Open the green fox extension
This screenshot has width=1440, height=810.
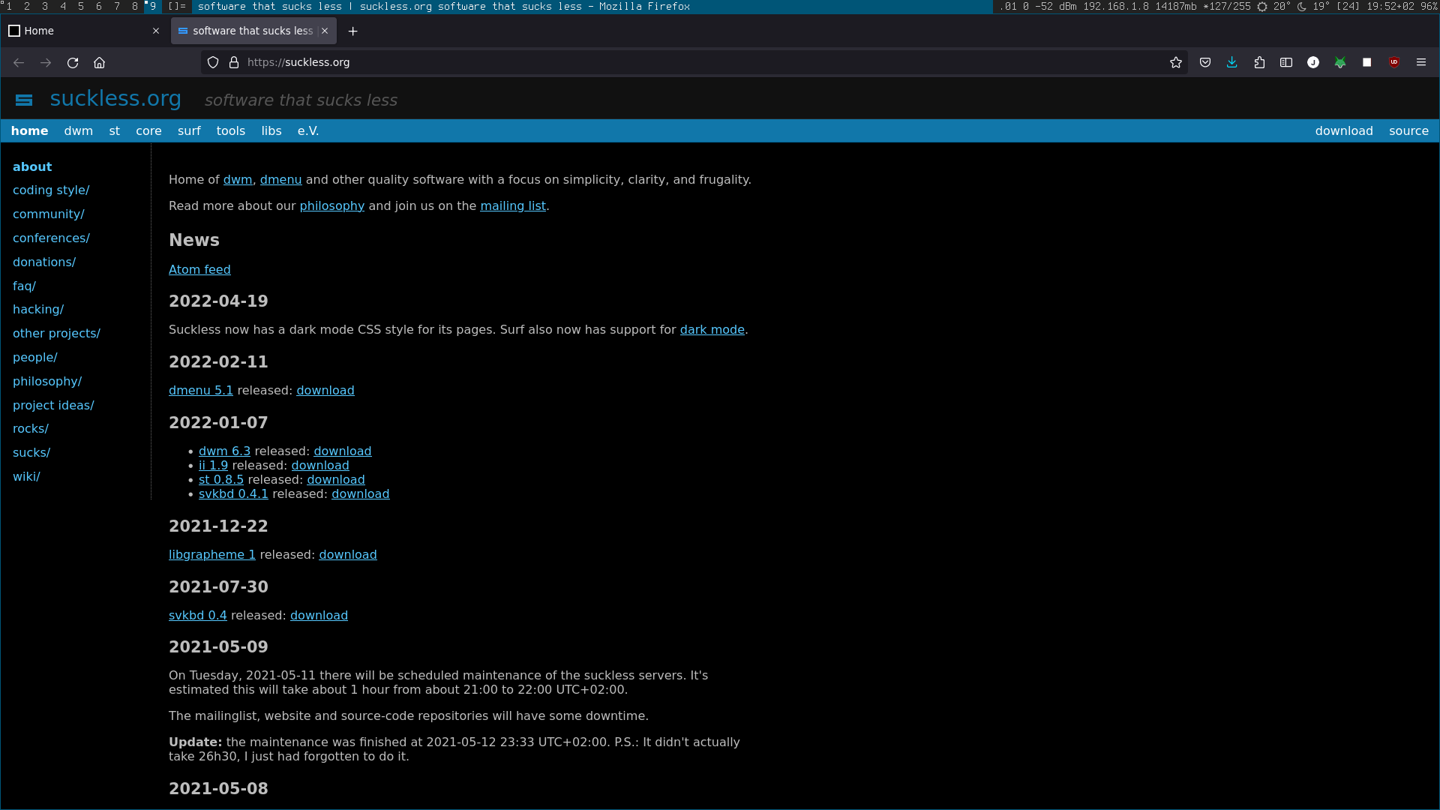pos(1340,63)
